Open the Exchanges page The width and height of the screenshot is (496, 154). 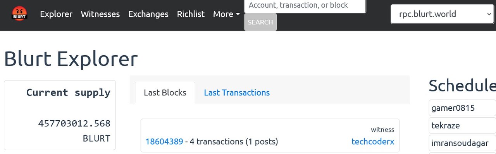coord(148,14)
